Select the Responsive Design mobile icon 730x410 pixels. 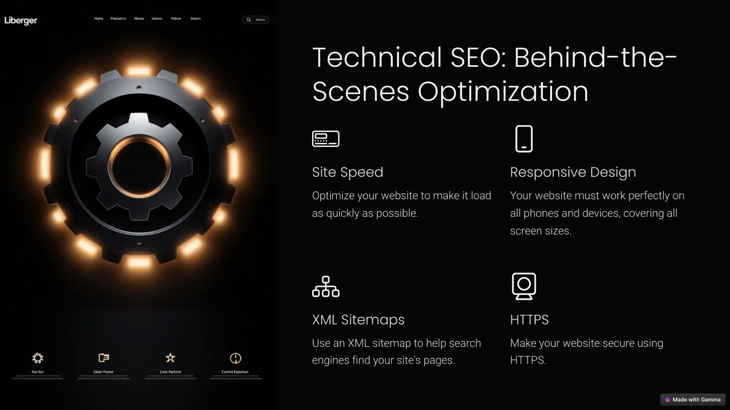[x=524, y=139]
